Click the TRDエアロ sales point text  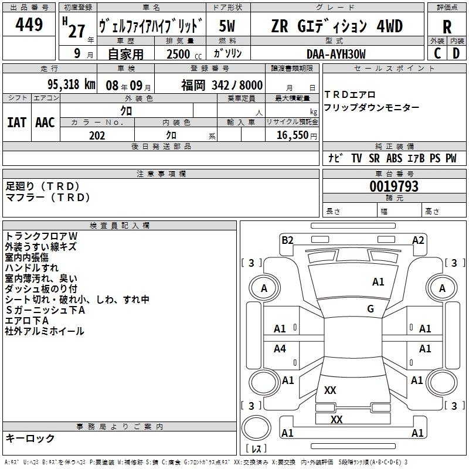coord(349,95)
